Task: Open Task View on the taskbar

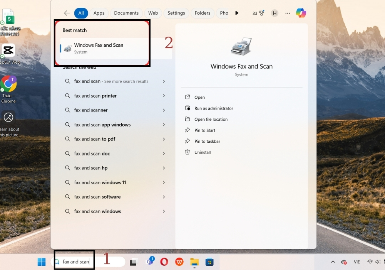Action: pyautogui.click(x=133, y=262)
